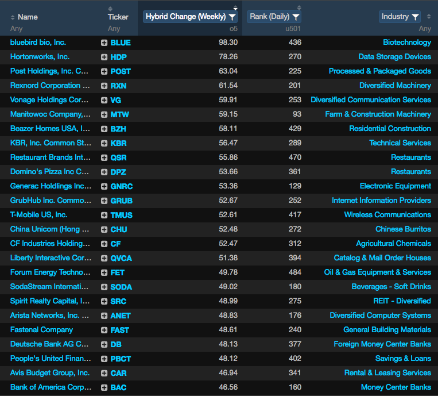Screen dimensions: 438x396
Task: Expand the plus icon beside QSR ticker
Action: 104,157
